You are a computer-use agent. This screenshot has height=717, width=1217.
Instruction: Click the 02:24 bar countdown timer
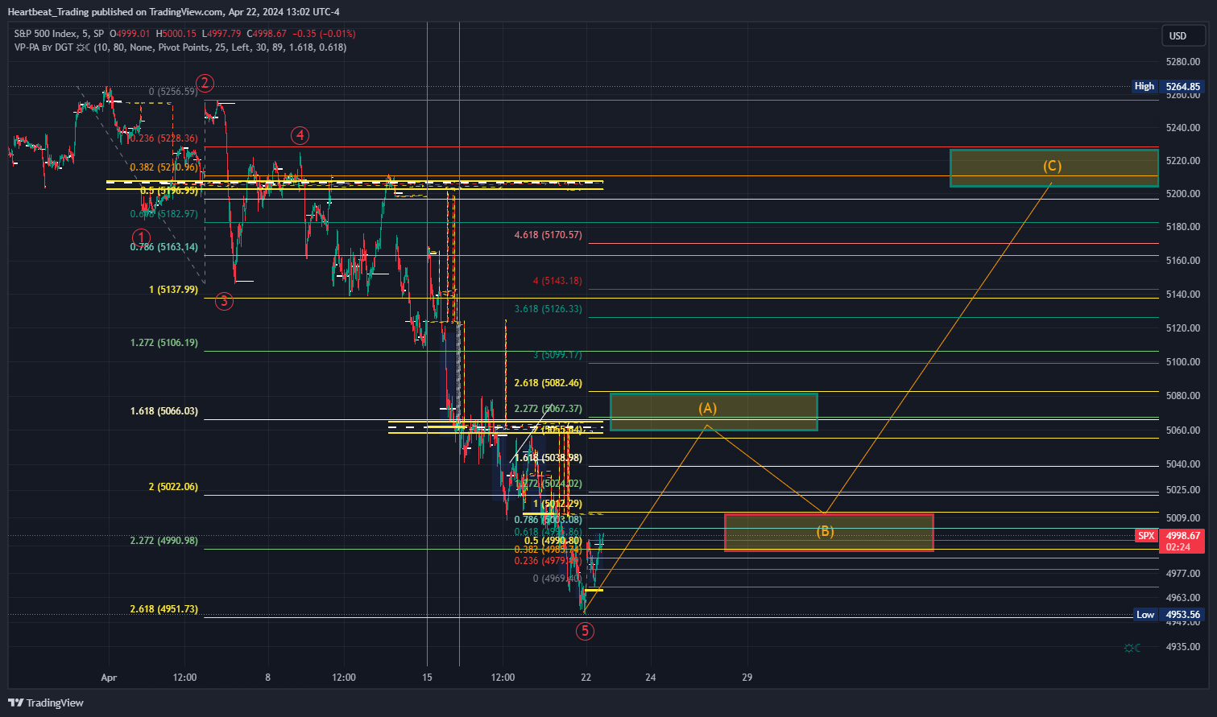[1178, 547]
